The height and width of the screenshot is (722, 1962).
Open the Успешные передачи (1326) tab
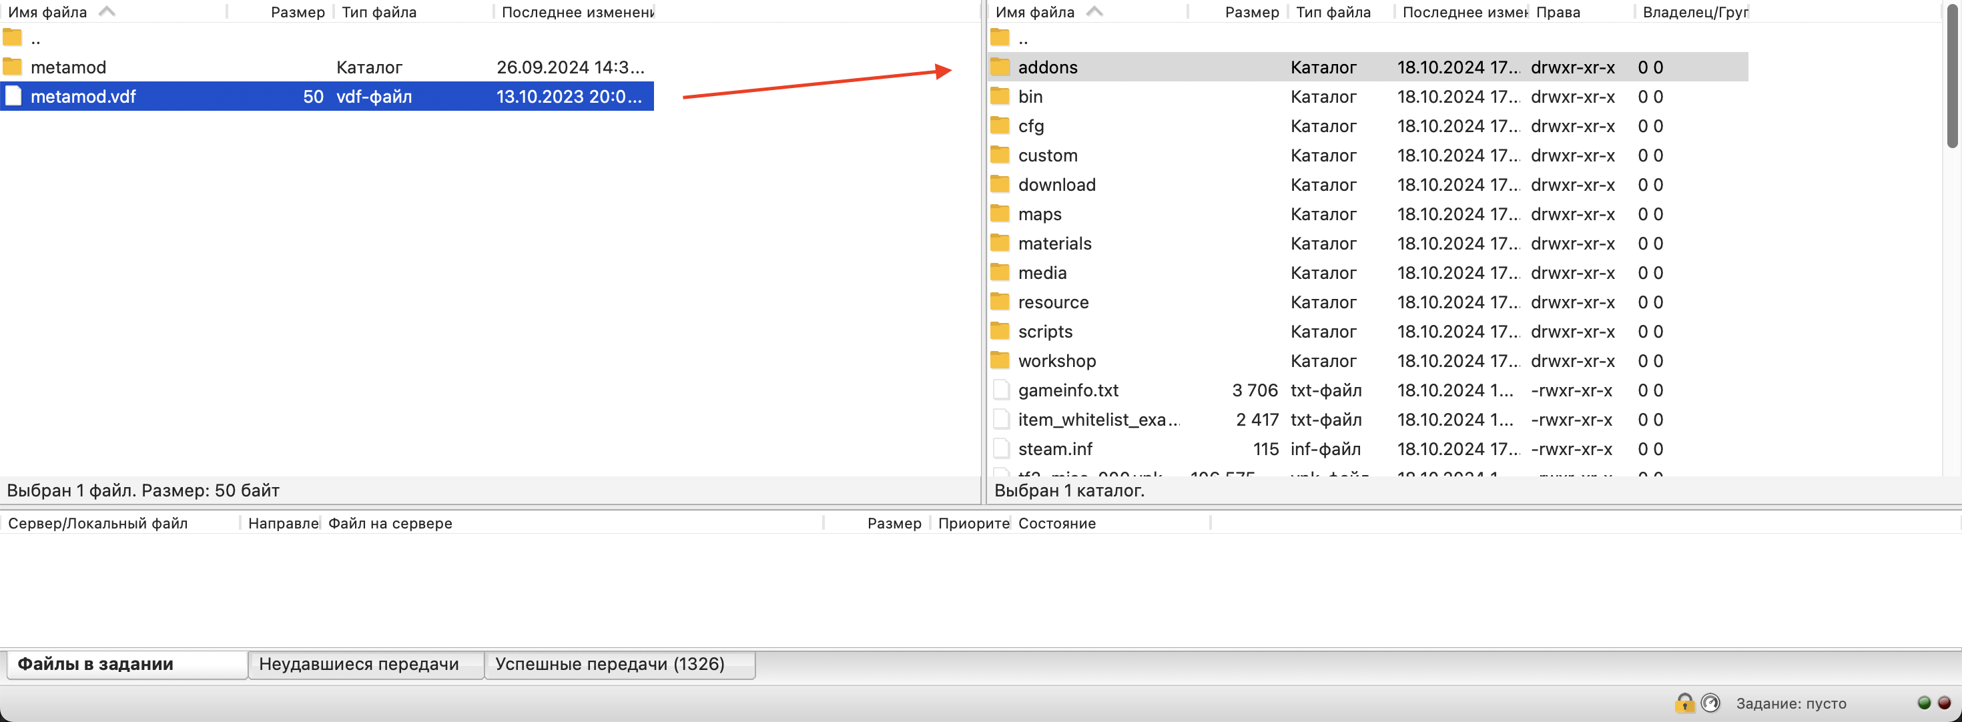coord(609,663)
